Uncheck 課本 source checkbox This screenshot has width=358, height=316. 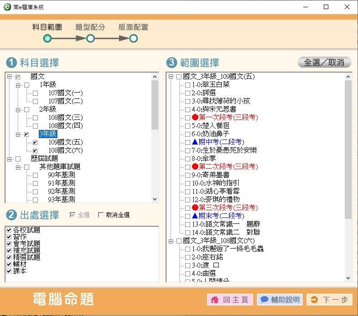coord(9,271)
